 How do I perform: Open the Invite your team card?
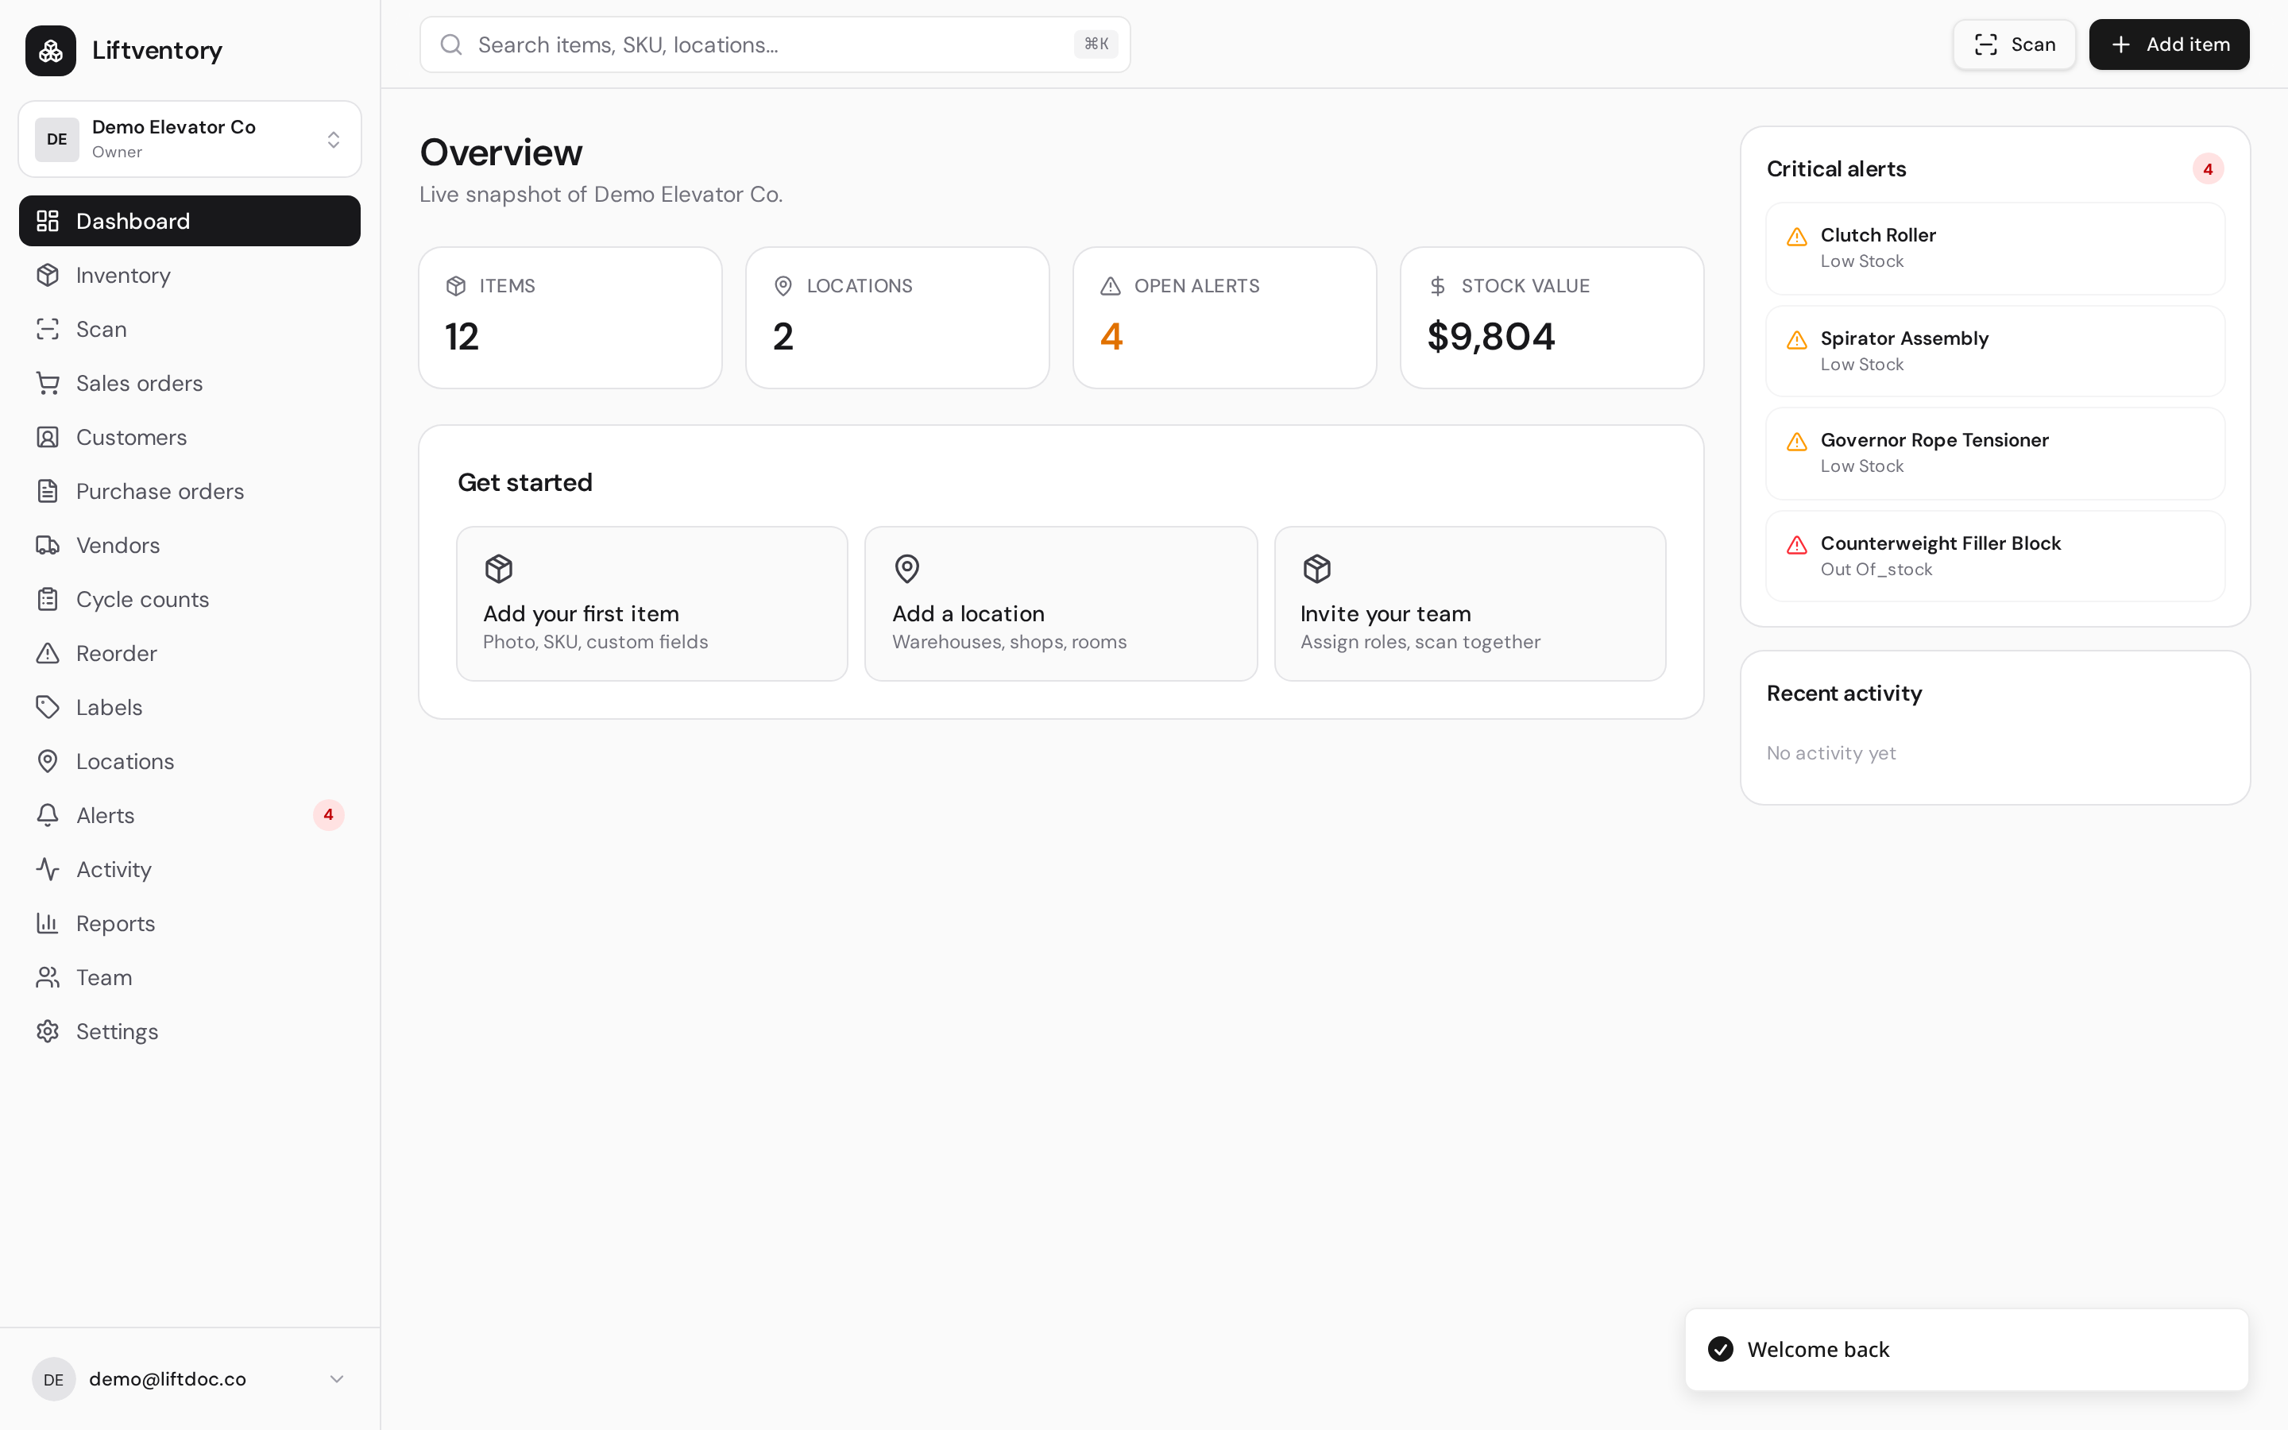[x=1471, y=604]
